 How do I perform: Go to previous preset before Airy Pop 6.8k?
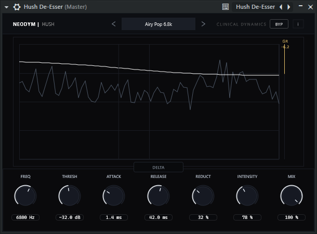[x=114, y=24]
